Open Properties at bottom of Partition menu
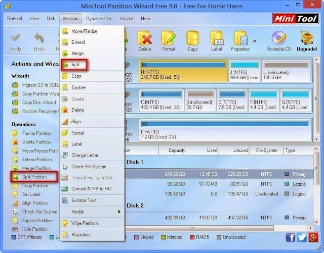 click(x=92, y=235)
